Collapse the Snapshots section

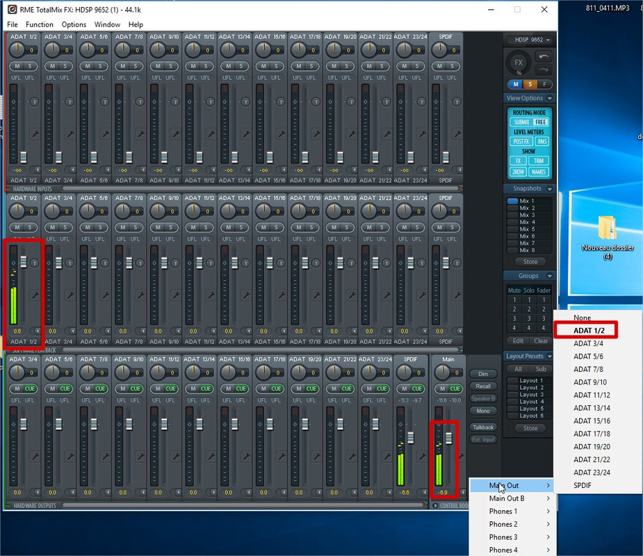550,188
